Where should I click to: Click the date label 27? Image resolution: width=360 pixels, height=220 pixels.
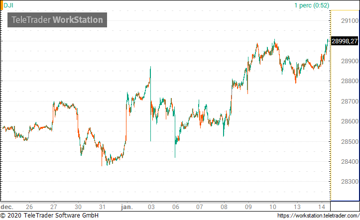click(53, 207)
